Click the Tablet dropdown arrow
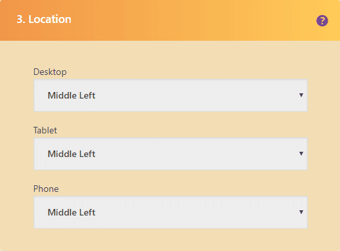 pyautogui.click(x=301, y=154)
